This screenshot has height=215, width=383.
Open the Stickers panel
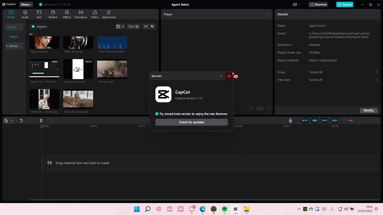pyautogui.click(x=53, y=14)
